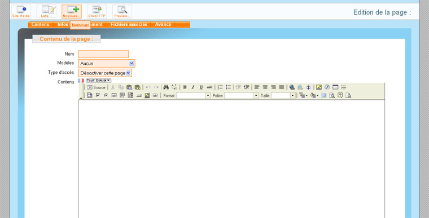The width and height of the screenshot is (429, 218).
Task: Insert a table using the table icon
Action: tap(335, 87)
